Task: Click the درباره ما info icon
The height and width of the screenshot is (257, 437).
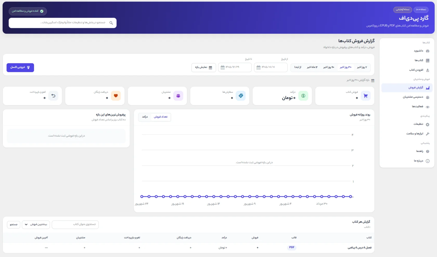Action: (x=428, y=161)
